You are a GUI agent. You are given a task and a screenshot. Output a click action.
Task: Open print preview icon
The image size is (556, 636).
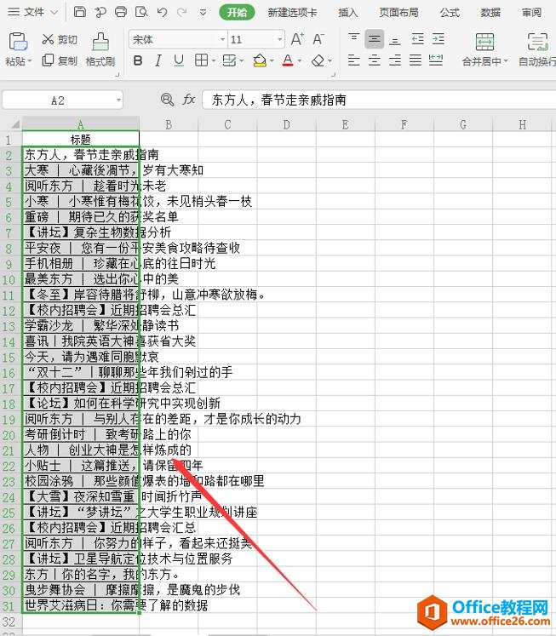coord(141,12)
